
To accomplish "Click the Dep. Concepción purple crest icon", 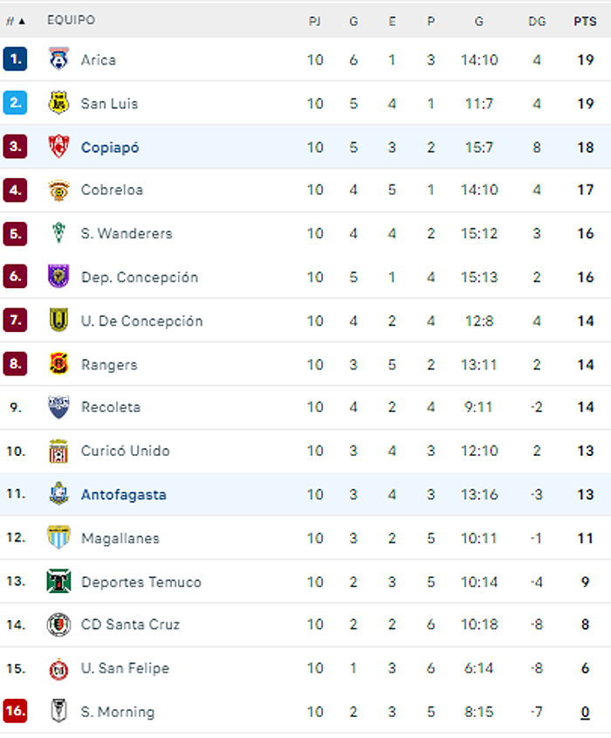I will [58, 276].
